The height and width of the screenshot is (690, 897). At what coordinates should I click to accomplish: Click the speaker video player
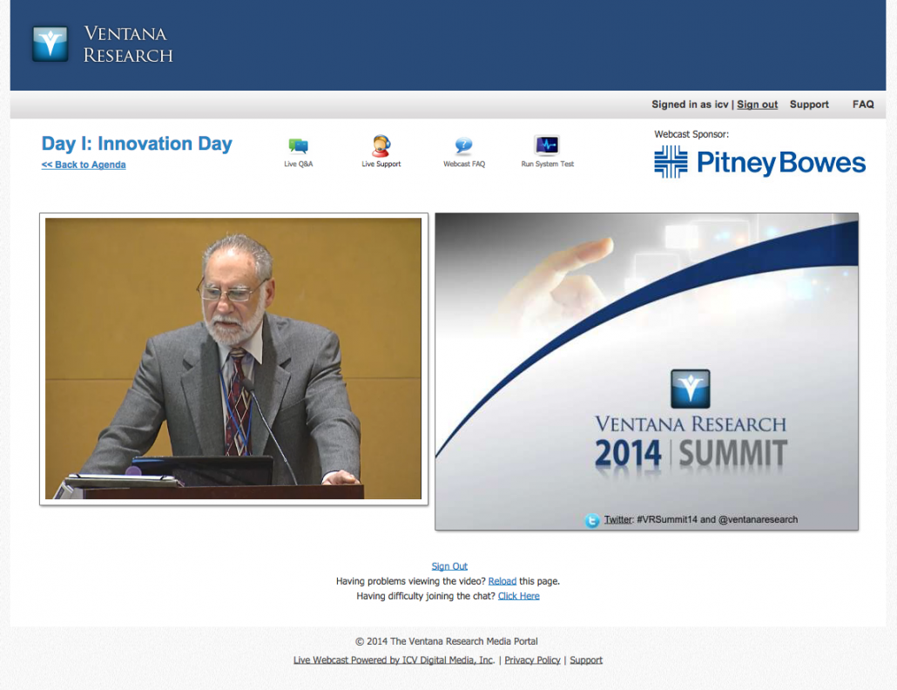233,359
